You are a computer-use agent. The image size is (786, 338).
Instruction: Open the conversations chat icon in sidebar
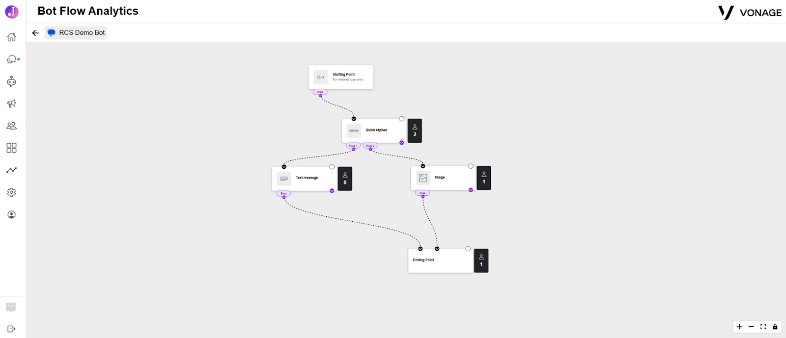click(x=12, y=59)
